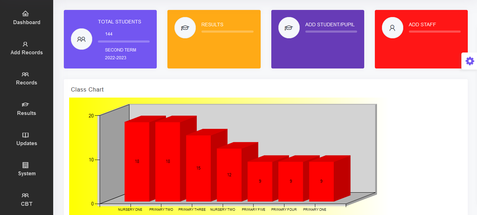Open Add Records via its person icon
This screenshot has width=477, height=215.
coord(25,44)
